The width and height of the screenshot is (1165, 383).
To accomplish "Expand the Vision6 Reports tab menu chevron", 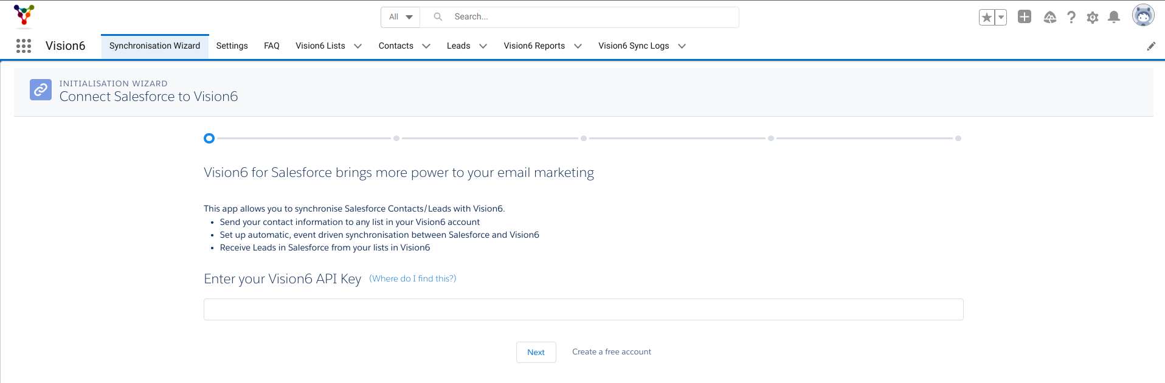I will pyautogui.click(x=578, y=46).
